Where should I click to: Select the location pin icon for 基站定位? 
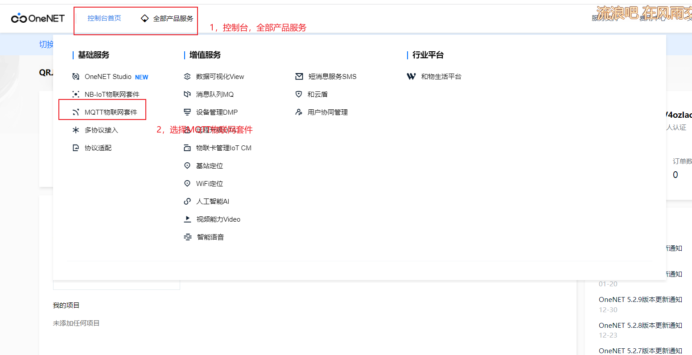click(x=187, y=165)
